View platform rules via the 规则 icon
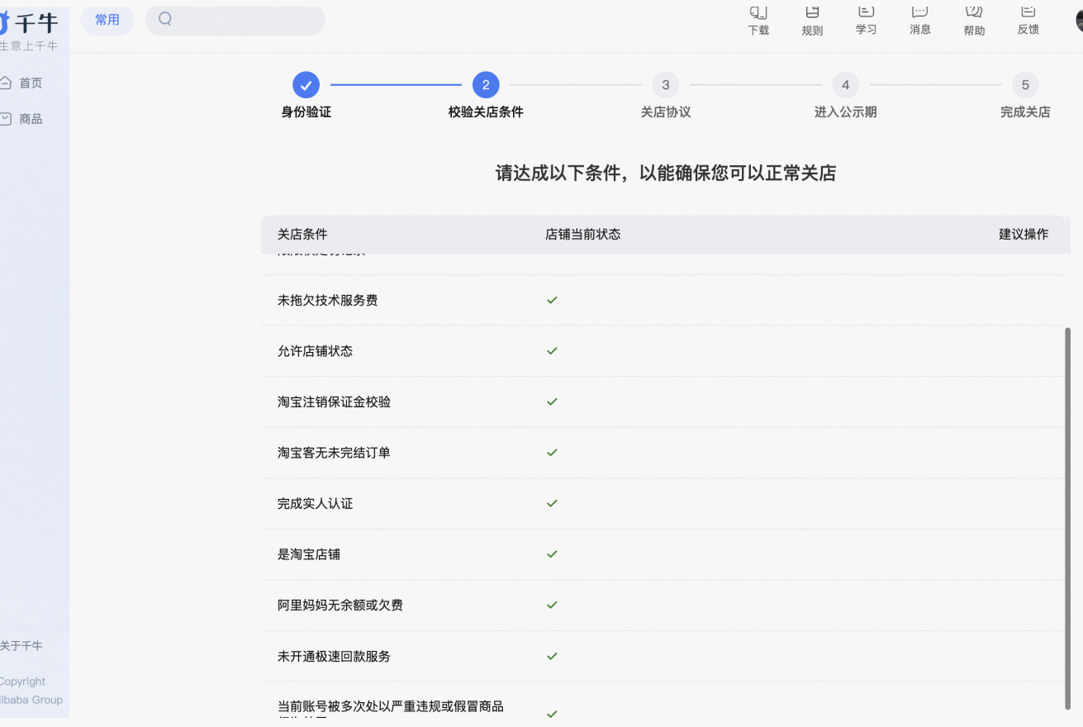The width and height of the screenshot is (1083, 727). click(811, 20)
